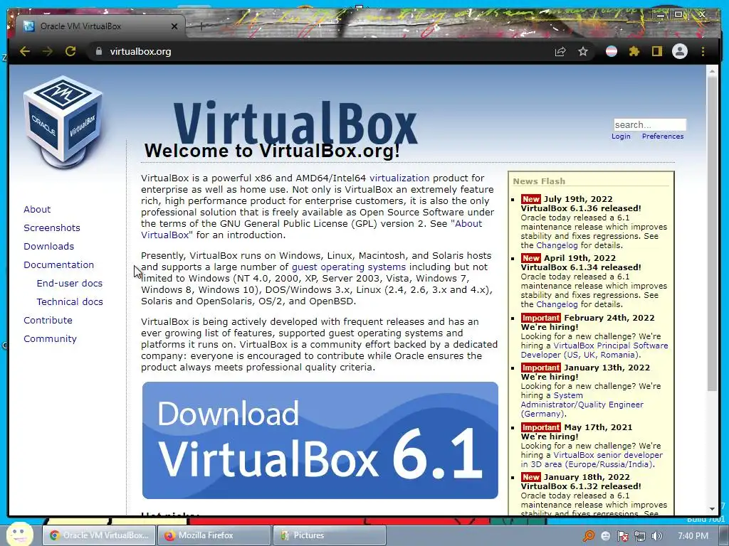The width and height of the screenshot is (729, 546).
Task: Click the News Flash heading
Action: click(539, 181)
